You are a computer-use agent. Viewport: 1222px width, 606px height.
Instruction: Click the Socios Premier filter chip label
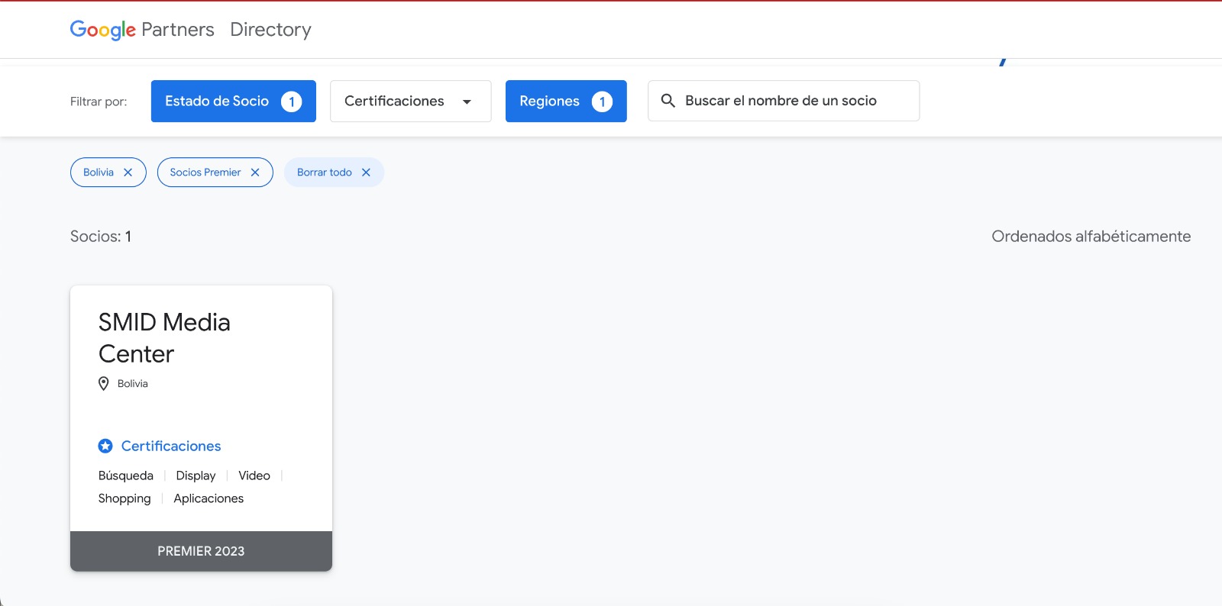point(205,172)
